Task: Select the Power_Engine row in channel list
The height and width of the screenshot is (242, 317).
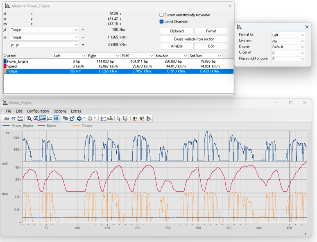Action: (x=18, y=61)
